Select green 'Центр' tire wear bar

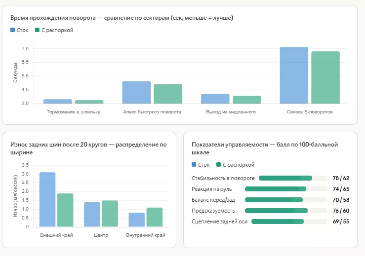coord(110,214)
